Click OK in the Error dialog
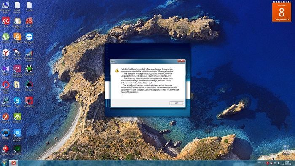This screenshot has height=166, width=295. click(x=176, y=103)
